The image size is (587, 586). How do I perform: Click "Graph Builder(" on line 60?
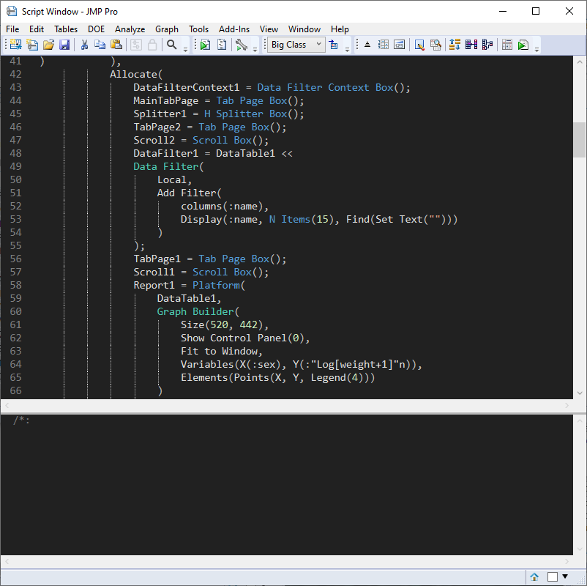coord(198,311)
